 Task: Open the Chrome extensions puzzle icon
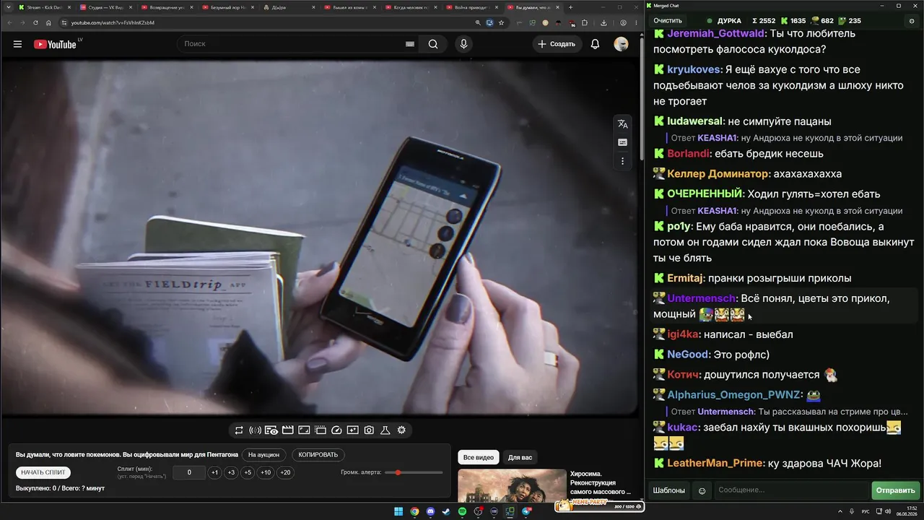pos(585,22)
